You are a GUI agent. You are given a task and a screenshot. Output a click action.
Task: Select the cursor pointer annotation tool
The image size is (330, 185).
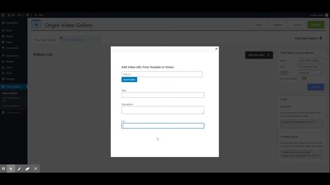(11, 169)
